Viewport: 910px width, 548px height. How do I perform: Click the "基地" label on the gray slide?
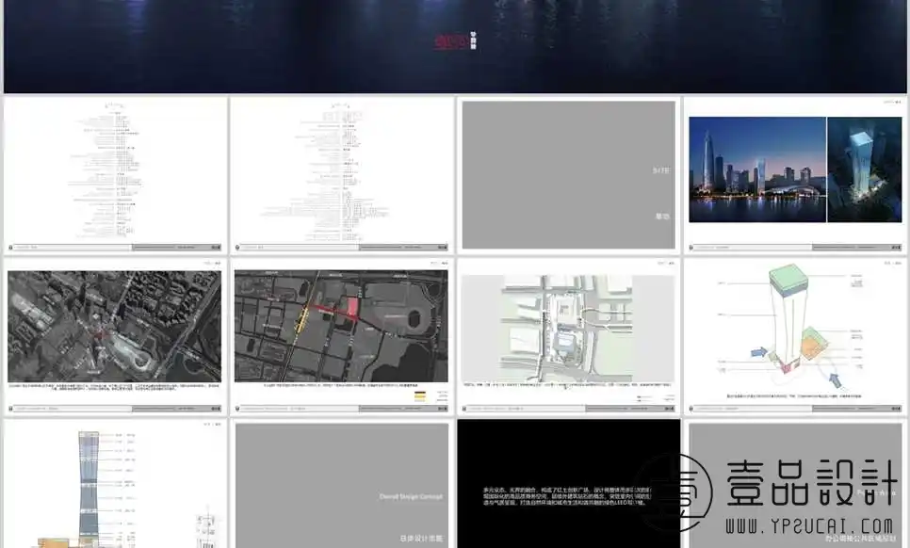(x=662, y=217)
